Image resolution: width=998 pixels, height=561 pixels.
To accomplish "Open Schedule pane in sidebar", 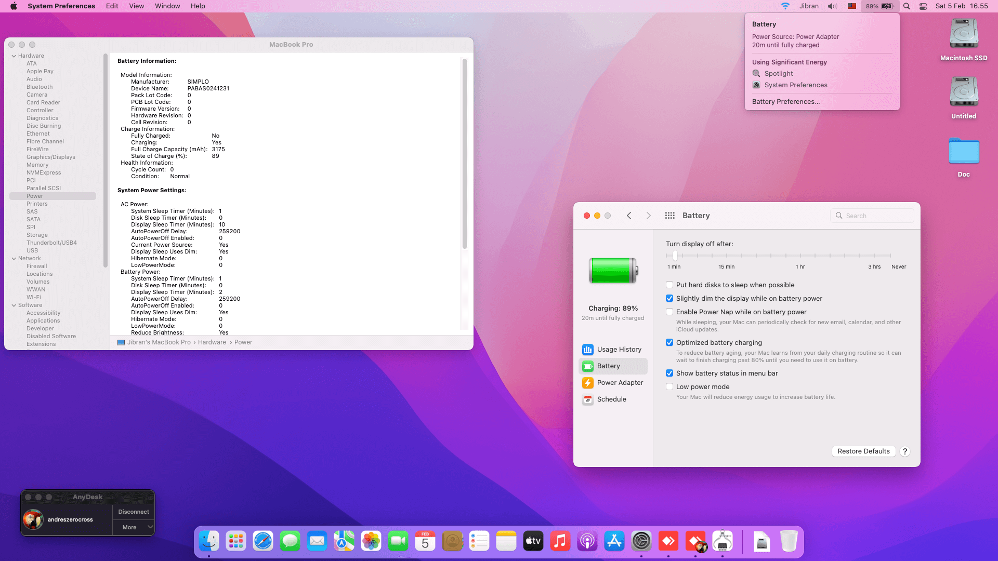I will coord(613,399).
